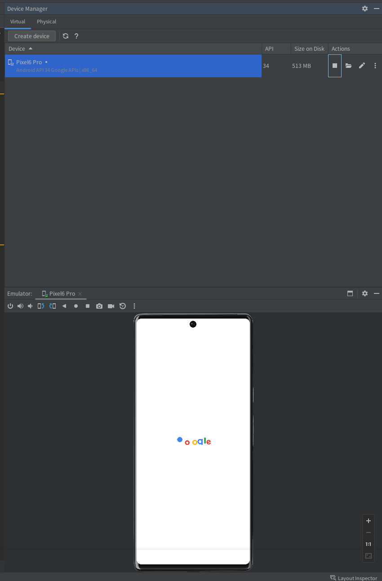The height and width of the screenshot is (581, 382).
Task: Tap the emulator Overview square button
Action: point(88,306)
